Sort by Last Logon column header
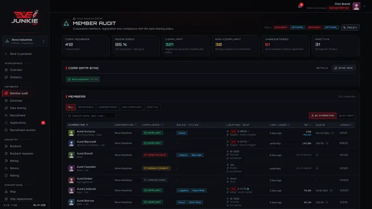 coord(279,125)
